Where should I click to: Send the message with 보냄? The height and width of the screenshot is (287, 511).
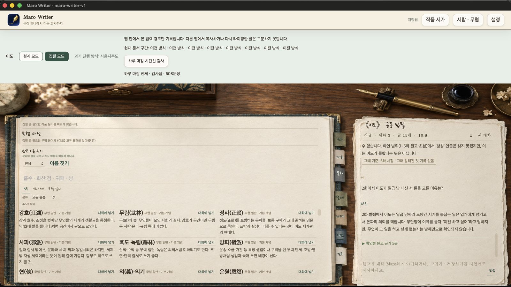point(492,271)
